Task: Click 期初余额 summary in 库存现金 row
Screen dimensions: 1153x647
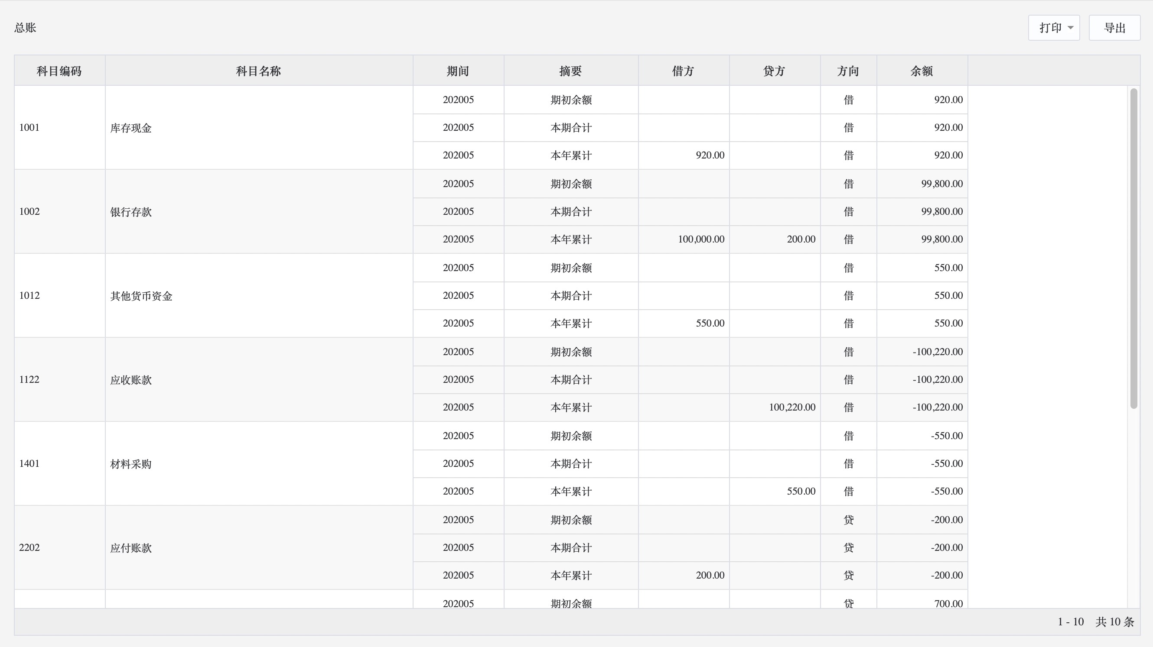Action: point(571,100)
